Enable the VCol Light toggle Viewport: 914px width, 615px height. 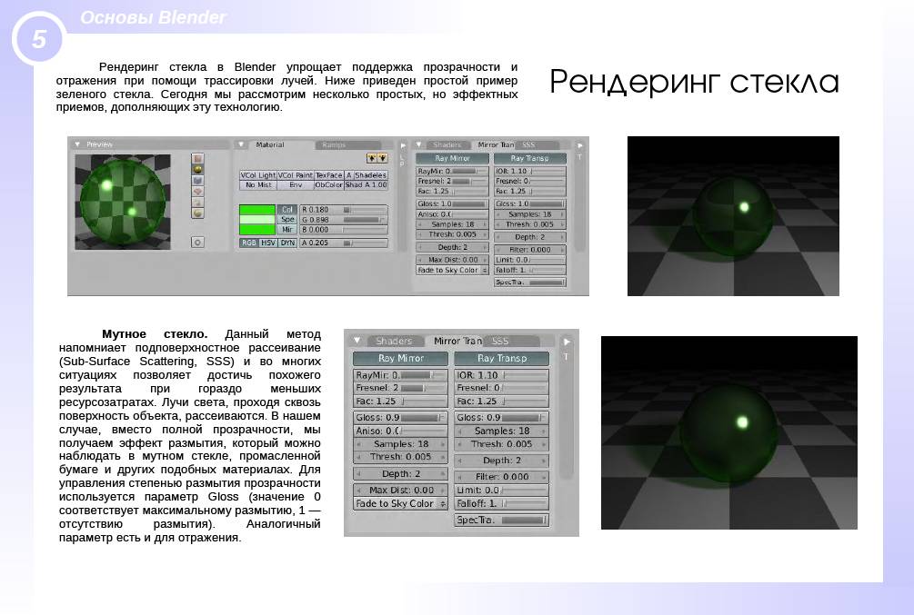pos(257,175)
